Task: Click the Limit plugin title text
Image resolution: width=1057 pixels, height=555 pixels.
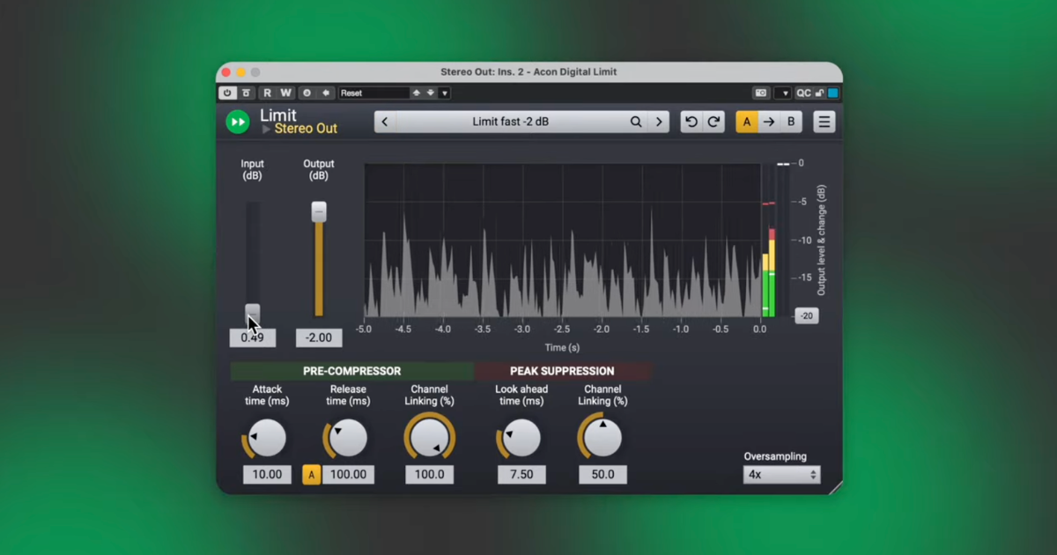Action: click(x=278, y=115)
